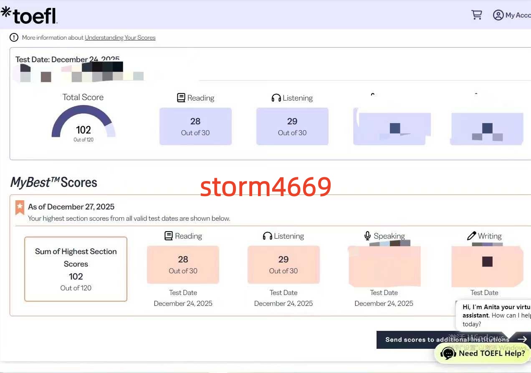Click the Listening headphones icon in test scores
The image size is (531, 373).
tap(276, 98)
